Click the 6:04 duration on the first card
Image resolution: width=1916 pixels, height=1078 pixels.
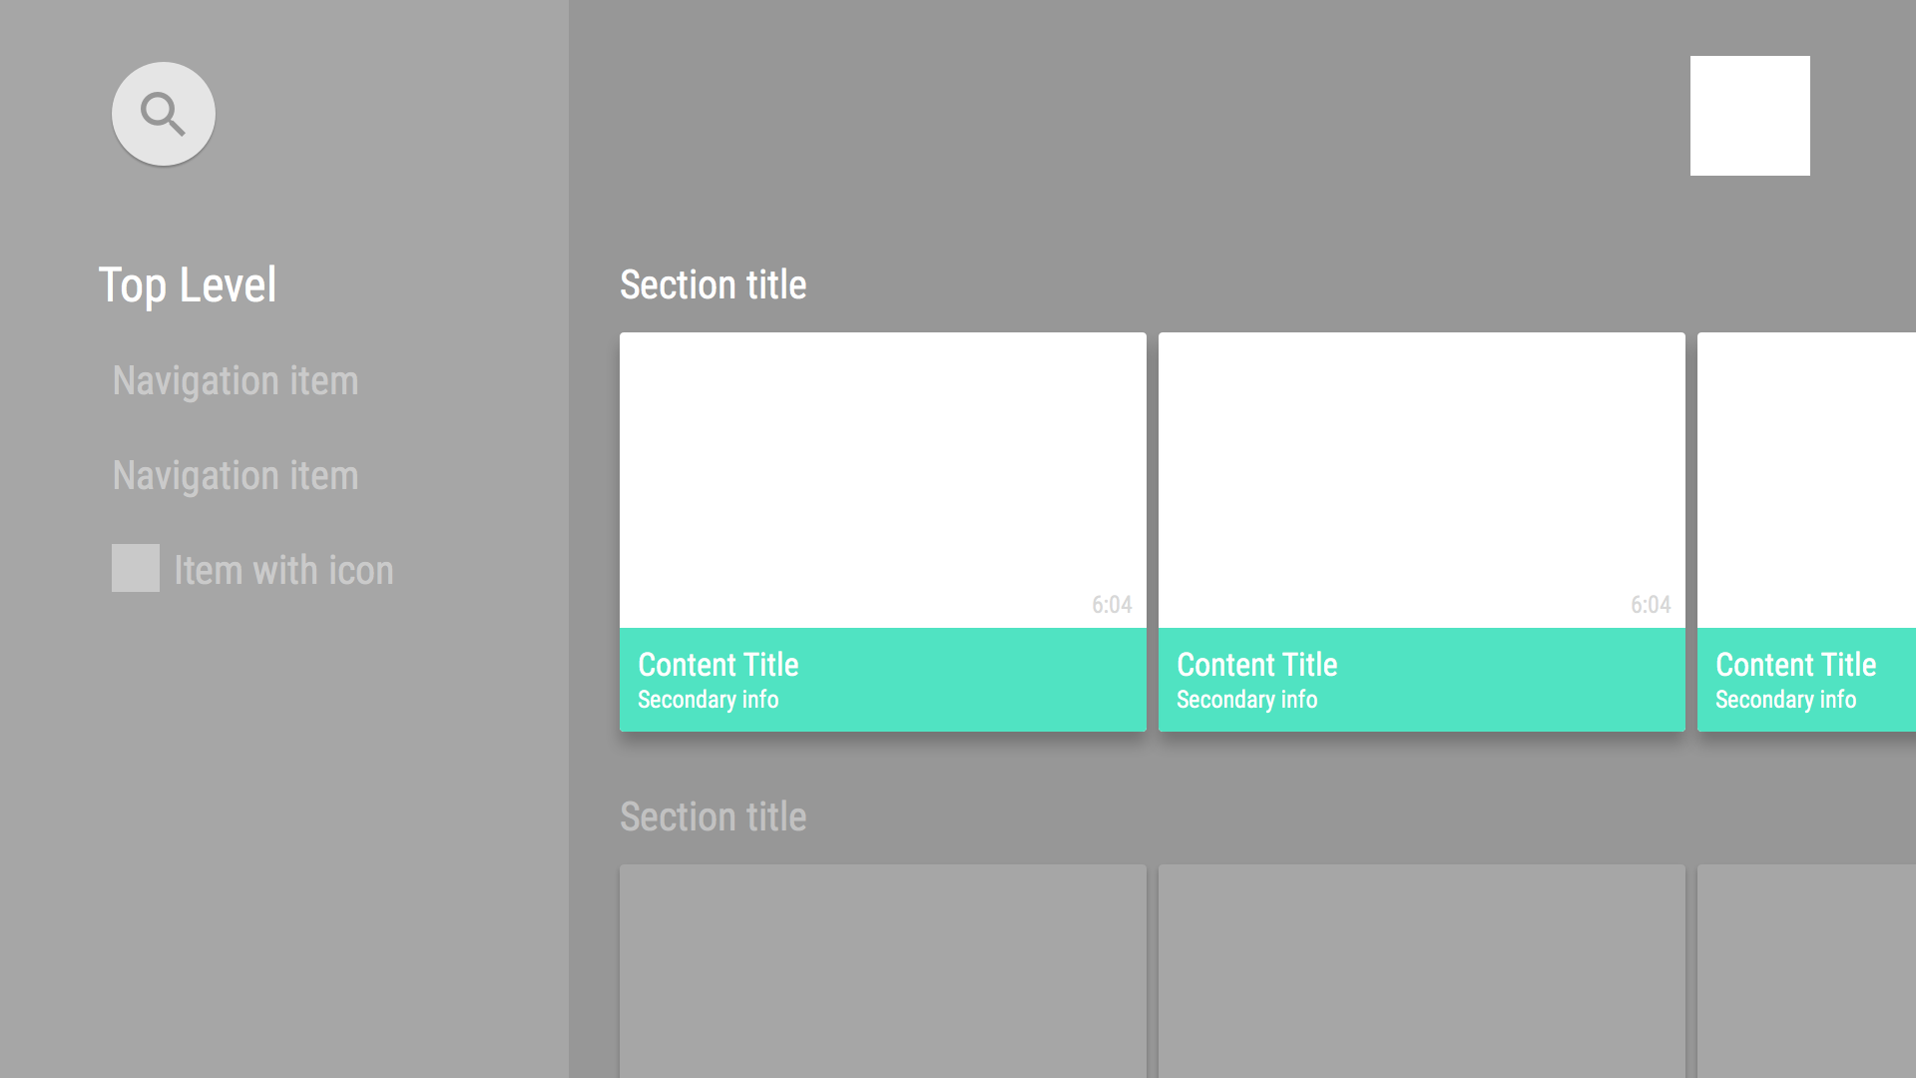[1111, 604]
